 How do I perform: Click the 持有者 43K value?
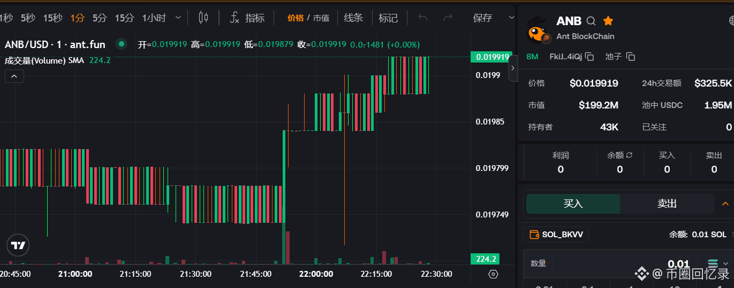(x=609, y=127)
